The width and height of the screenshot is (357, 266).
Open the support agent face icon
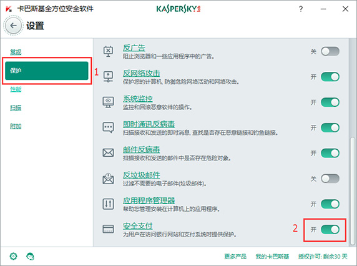(30, 257)
